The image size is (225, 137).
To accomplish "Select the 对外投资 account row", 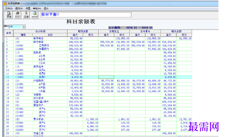I will click(98, 98).
